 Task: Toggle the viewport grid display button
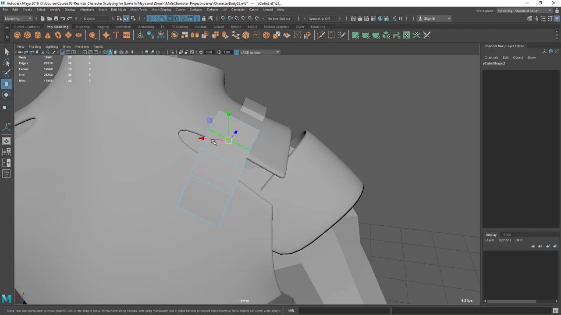click(x=62, y=52)
